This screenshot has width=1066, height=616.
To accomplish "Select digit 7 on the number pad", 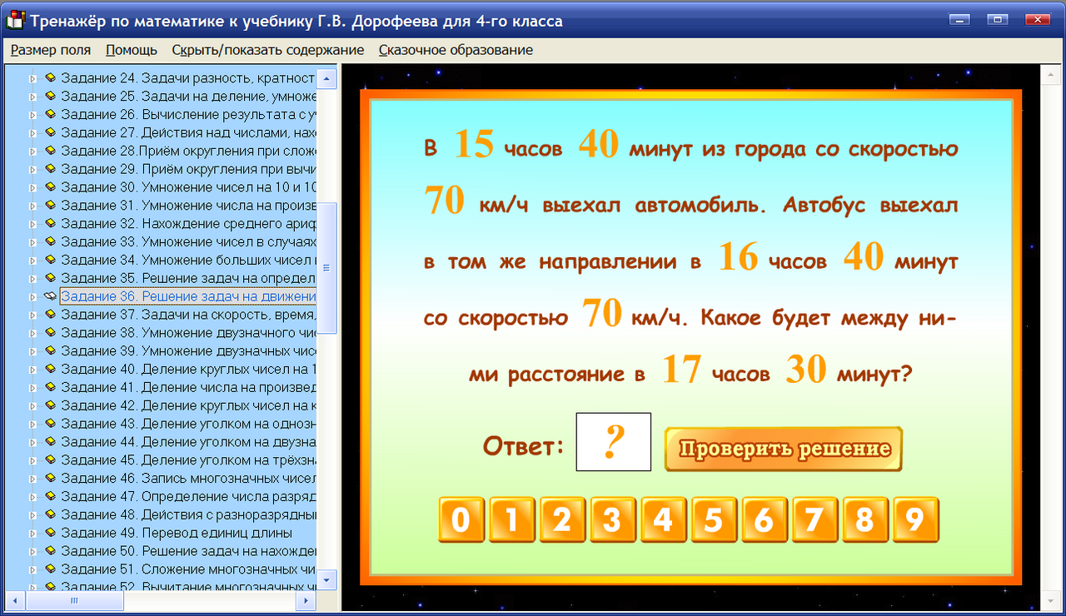I will click(814, 519).
